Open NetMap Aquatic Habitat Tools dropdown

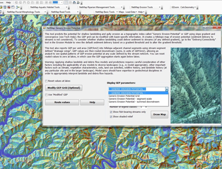click(x=49, y=7)
